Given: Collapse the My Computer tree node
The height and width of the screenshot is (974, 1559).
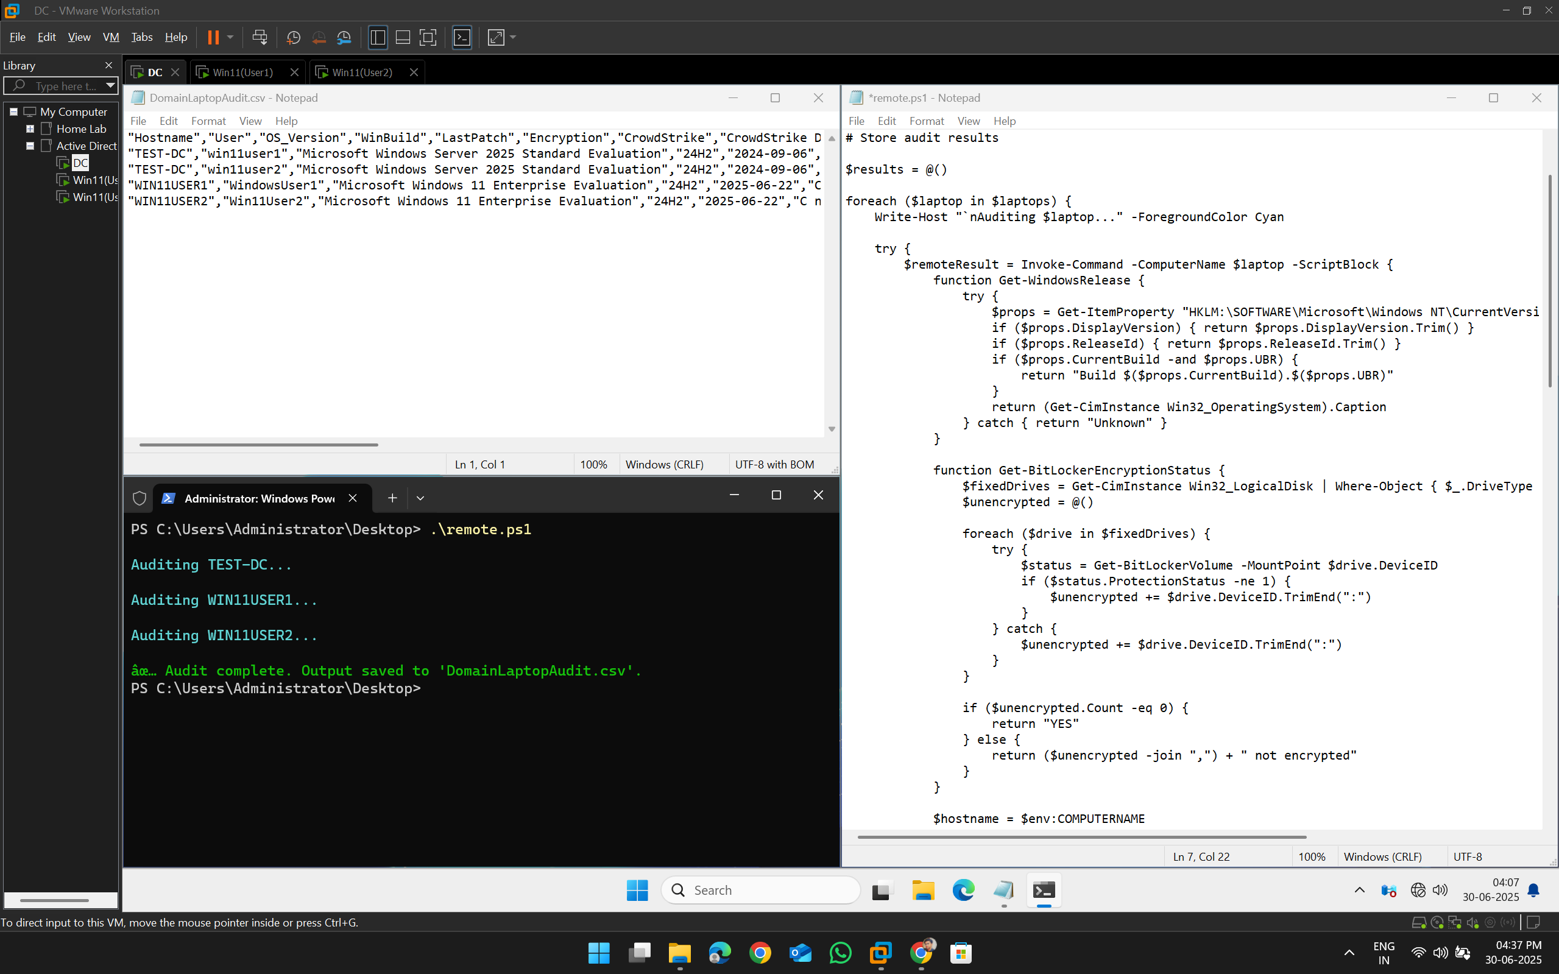Looking at the screenshot, I should tap(13, 111).
